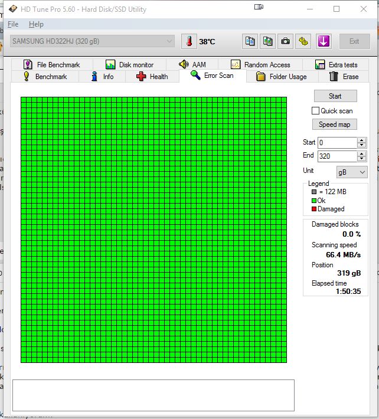Switch to the Benchmark tab
This screenshot has height=419, width=379.
click(x=45, y=77)
